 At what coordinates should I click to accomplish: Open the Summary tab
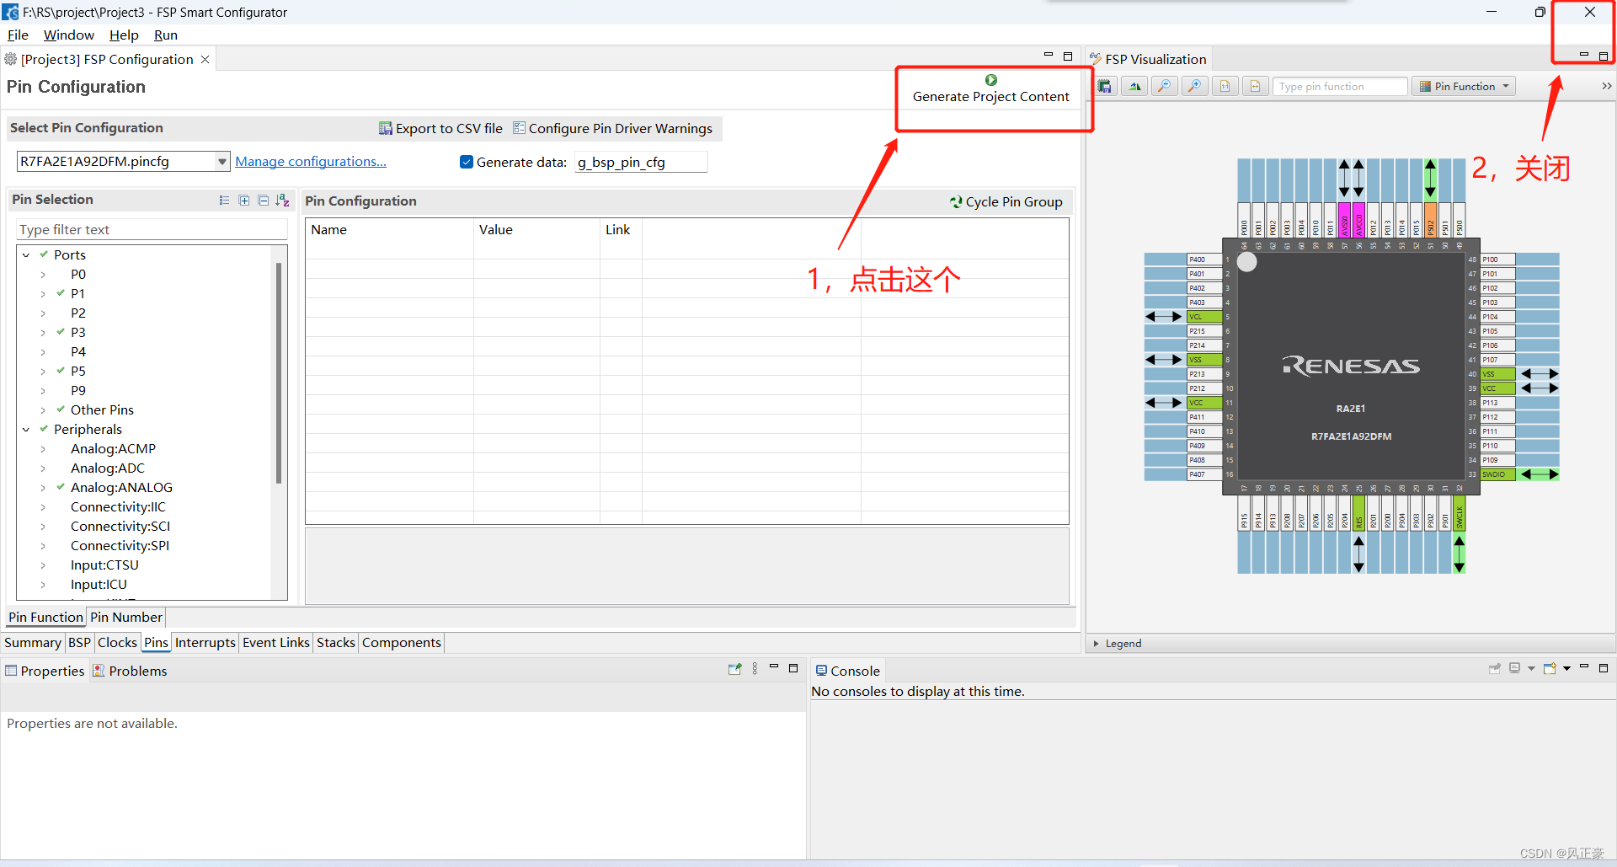(x=33, y=643)
